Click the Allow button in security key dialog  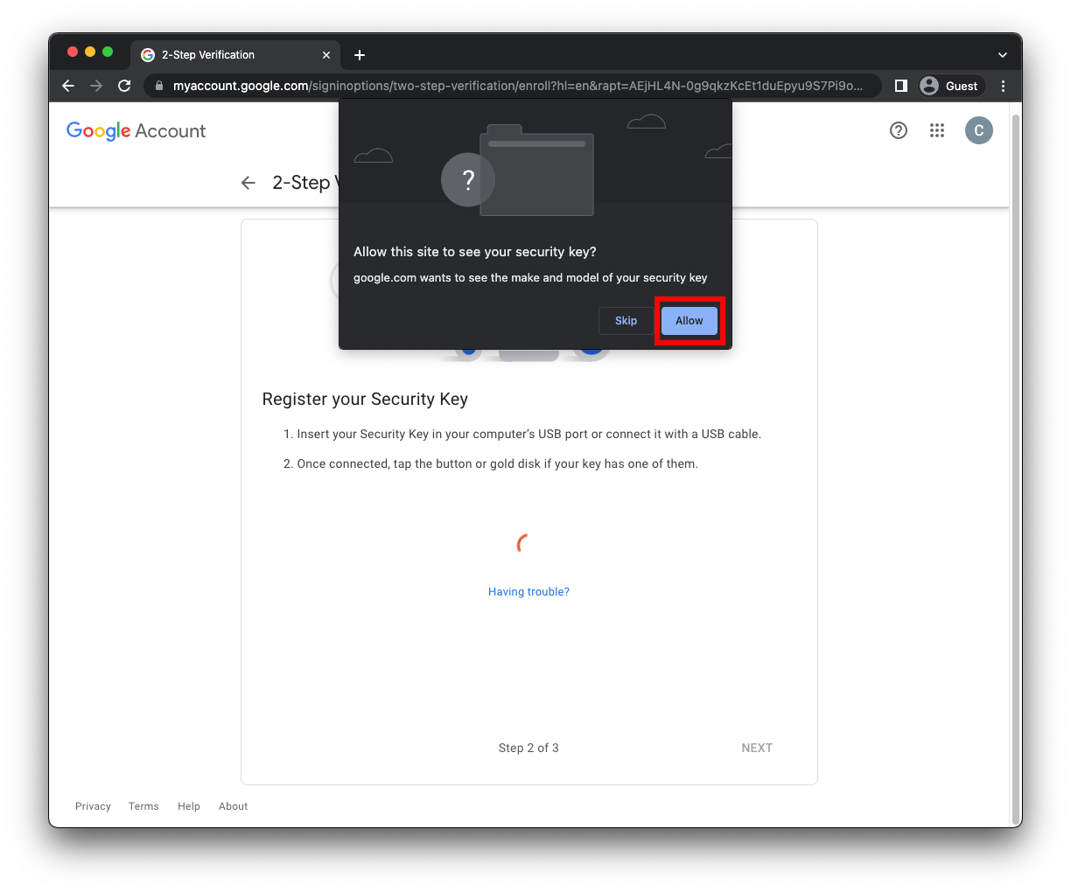tap(689, 321)
